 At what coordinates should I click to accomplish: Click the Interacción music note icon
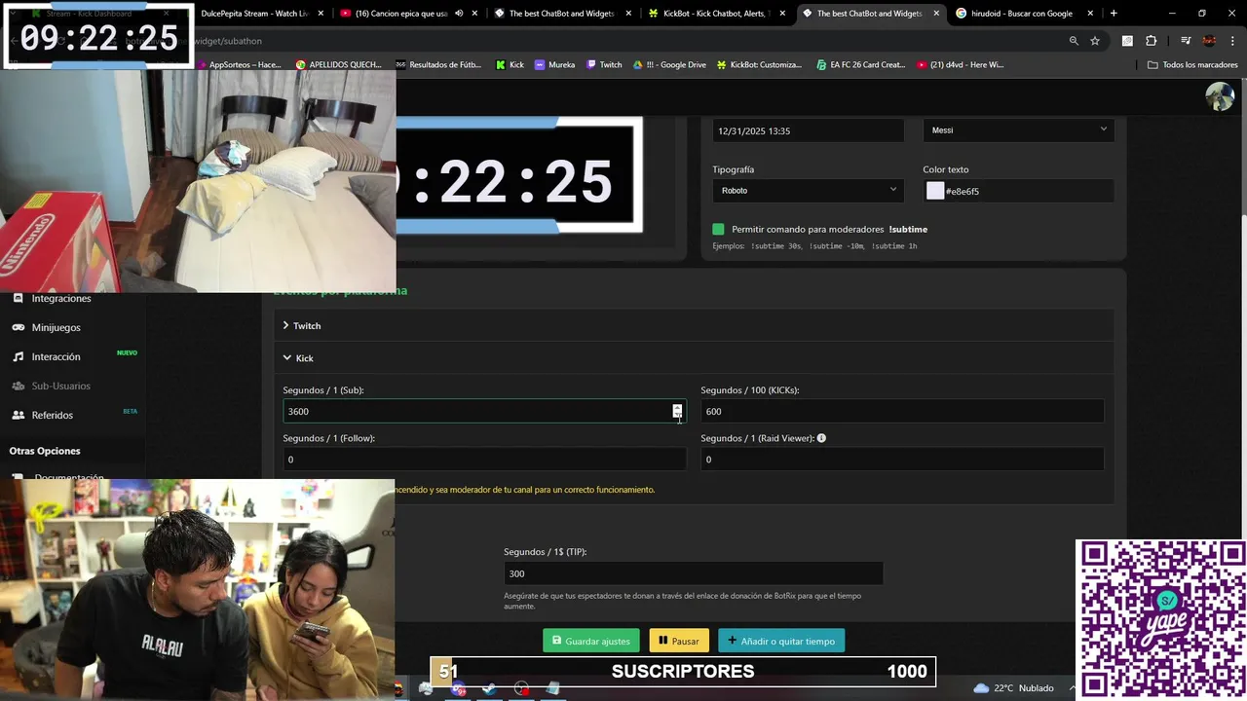click(18, 357)
